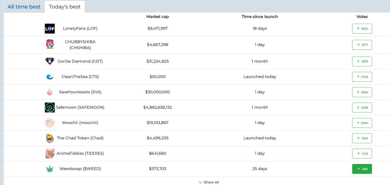Select the Today's best tab

65,6
